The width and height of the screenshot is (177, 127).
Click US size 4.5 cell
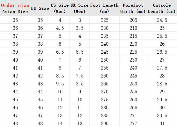[x=60, y=28]
